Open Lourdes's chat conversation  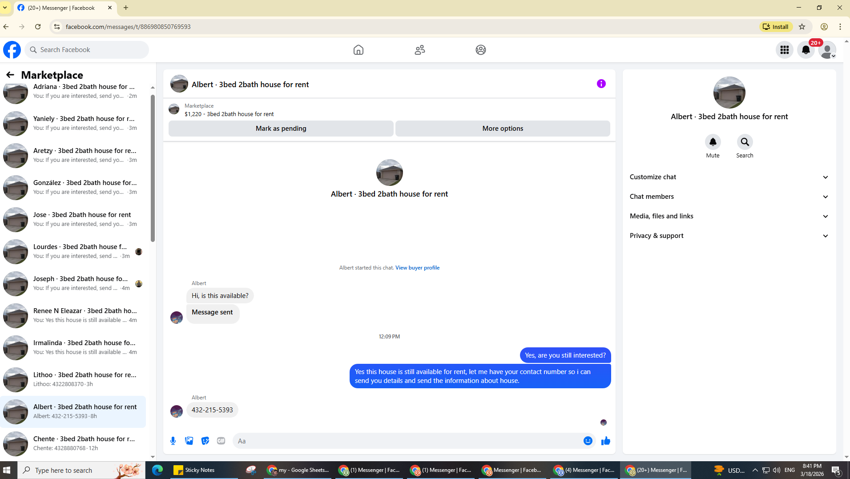[x=73, y=251]
